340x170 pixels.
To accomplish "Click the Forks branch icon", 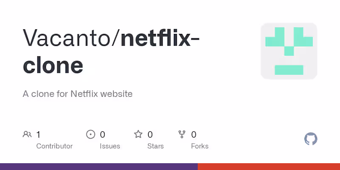I will pyautogui.click(x=182, y=135).
